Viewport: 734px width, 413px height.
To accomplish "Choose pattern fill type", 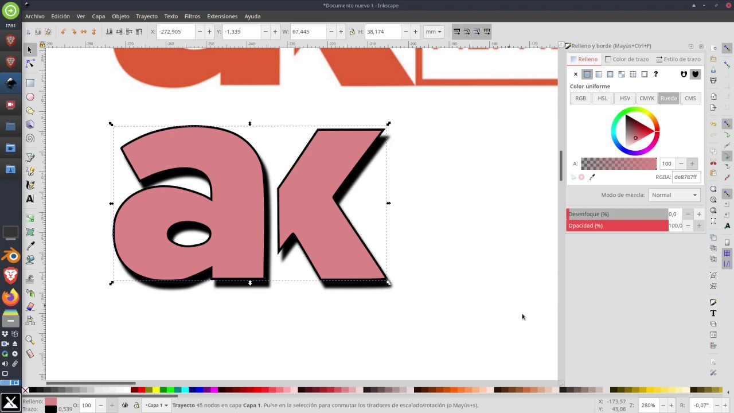I will click(633, 74).
